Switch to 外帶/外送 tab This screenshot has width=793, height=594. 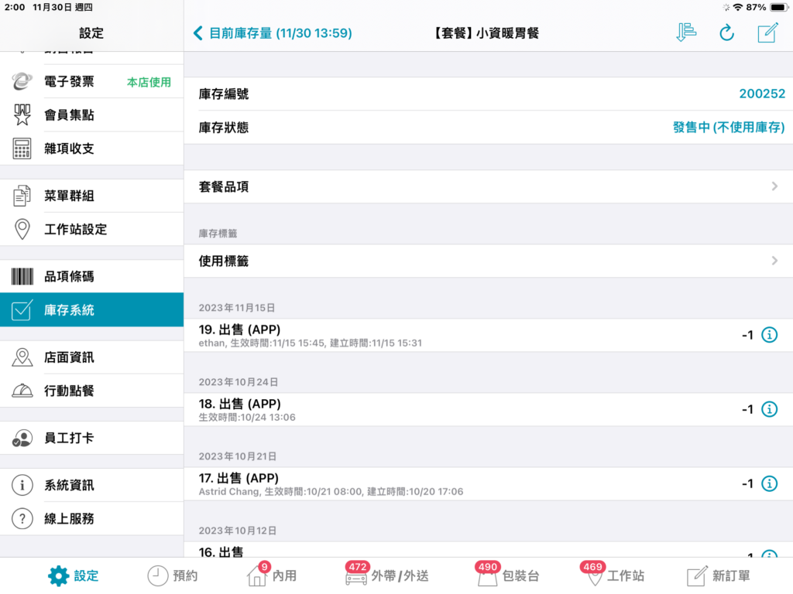387,575
